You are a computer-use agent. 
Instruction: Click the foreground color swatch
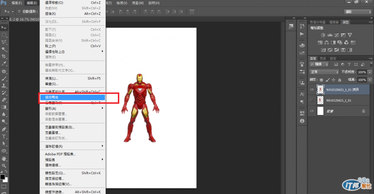[x=2, y=177]
